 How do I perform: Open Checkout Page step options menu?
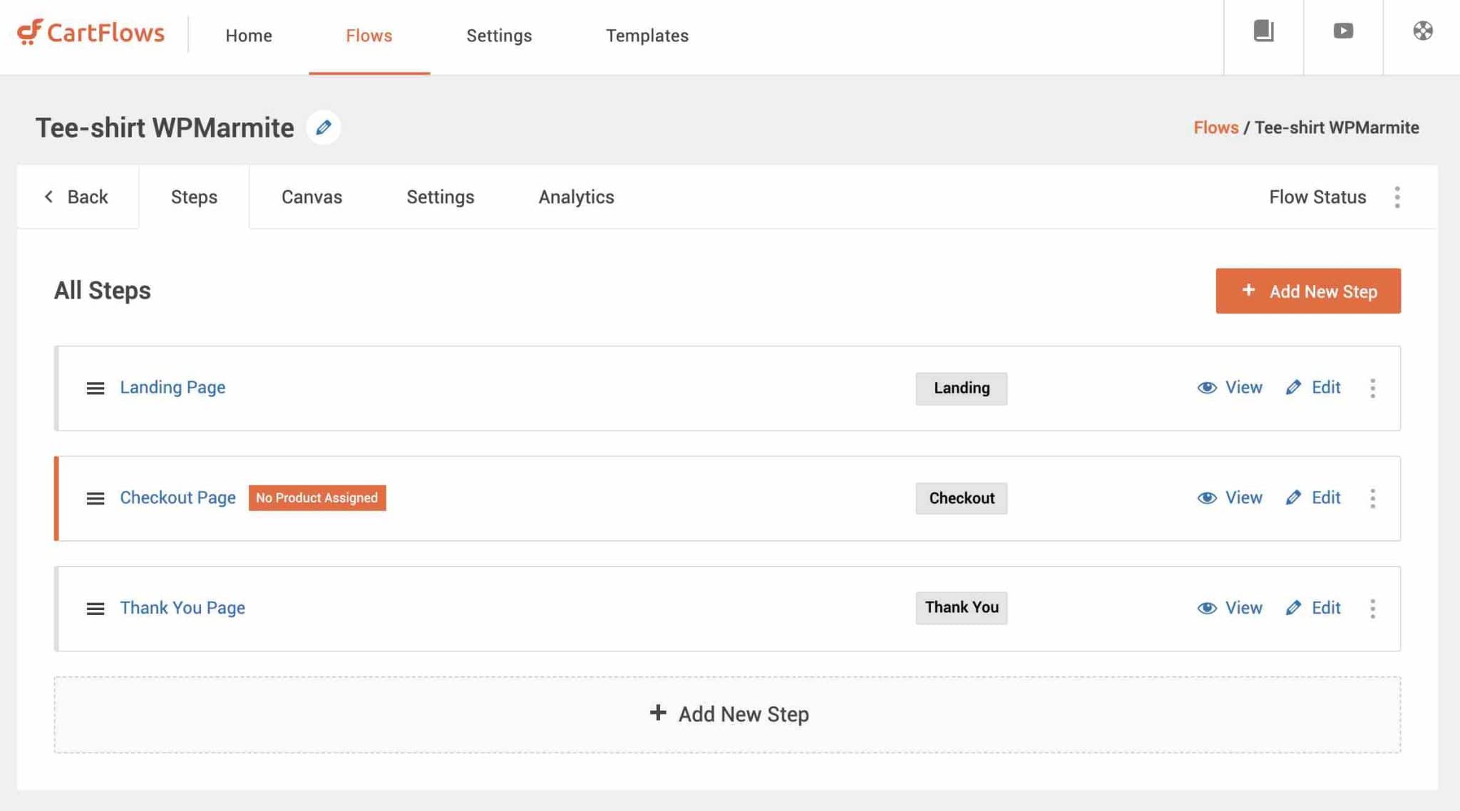[1372, 498]
